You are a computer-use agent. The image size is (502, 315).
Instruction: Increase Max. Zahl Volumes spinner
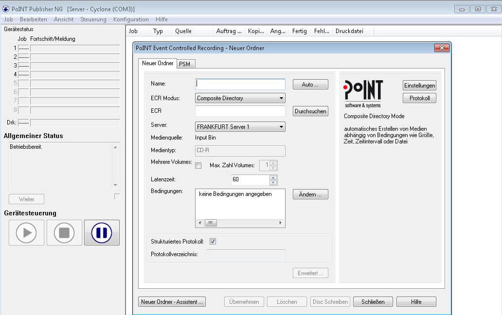click(273, 163)
